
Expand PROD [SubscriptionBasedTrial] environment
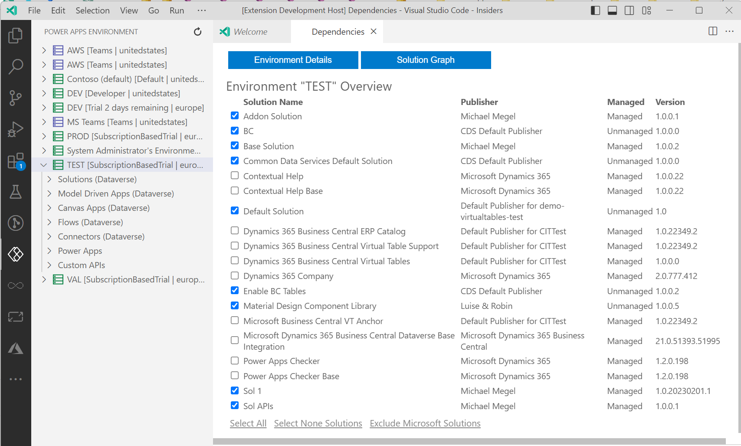pos(44,136)
